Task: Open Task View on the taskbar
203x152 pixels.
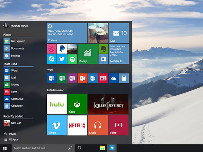Action: (79, 148)
